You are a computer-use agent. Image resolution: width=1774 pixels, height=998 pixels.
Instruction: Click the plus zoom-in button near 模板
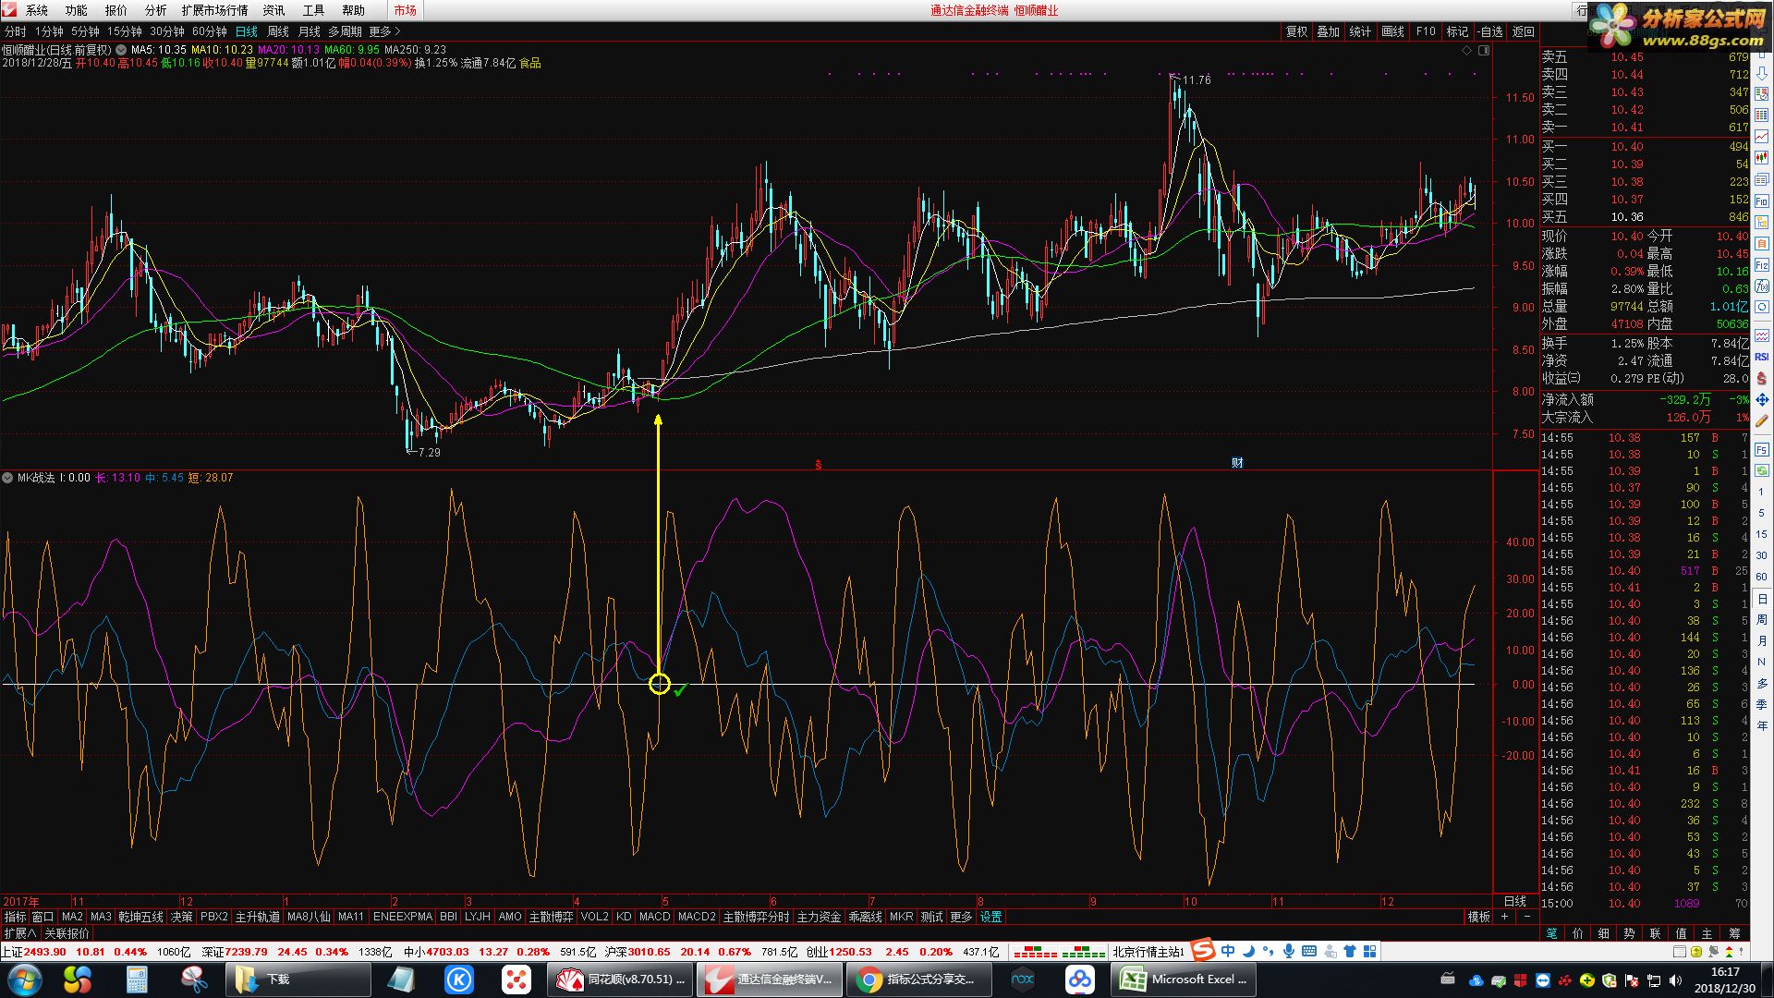click(x=1504, y=917)
